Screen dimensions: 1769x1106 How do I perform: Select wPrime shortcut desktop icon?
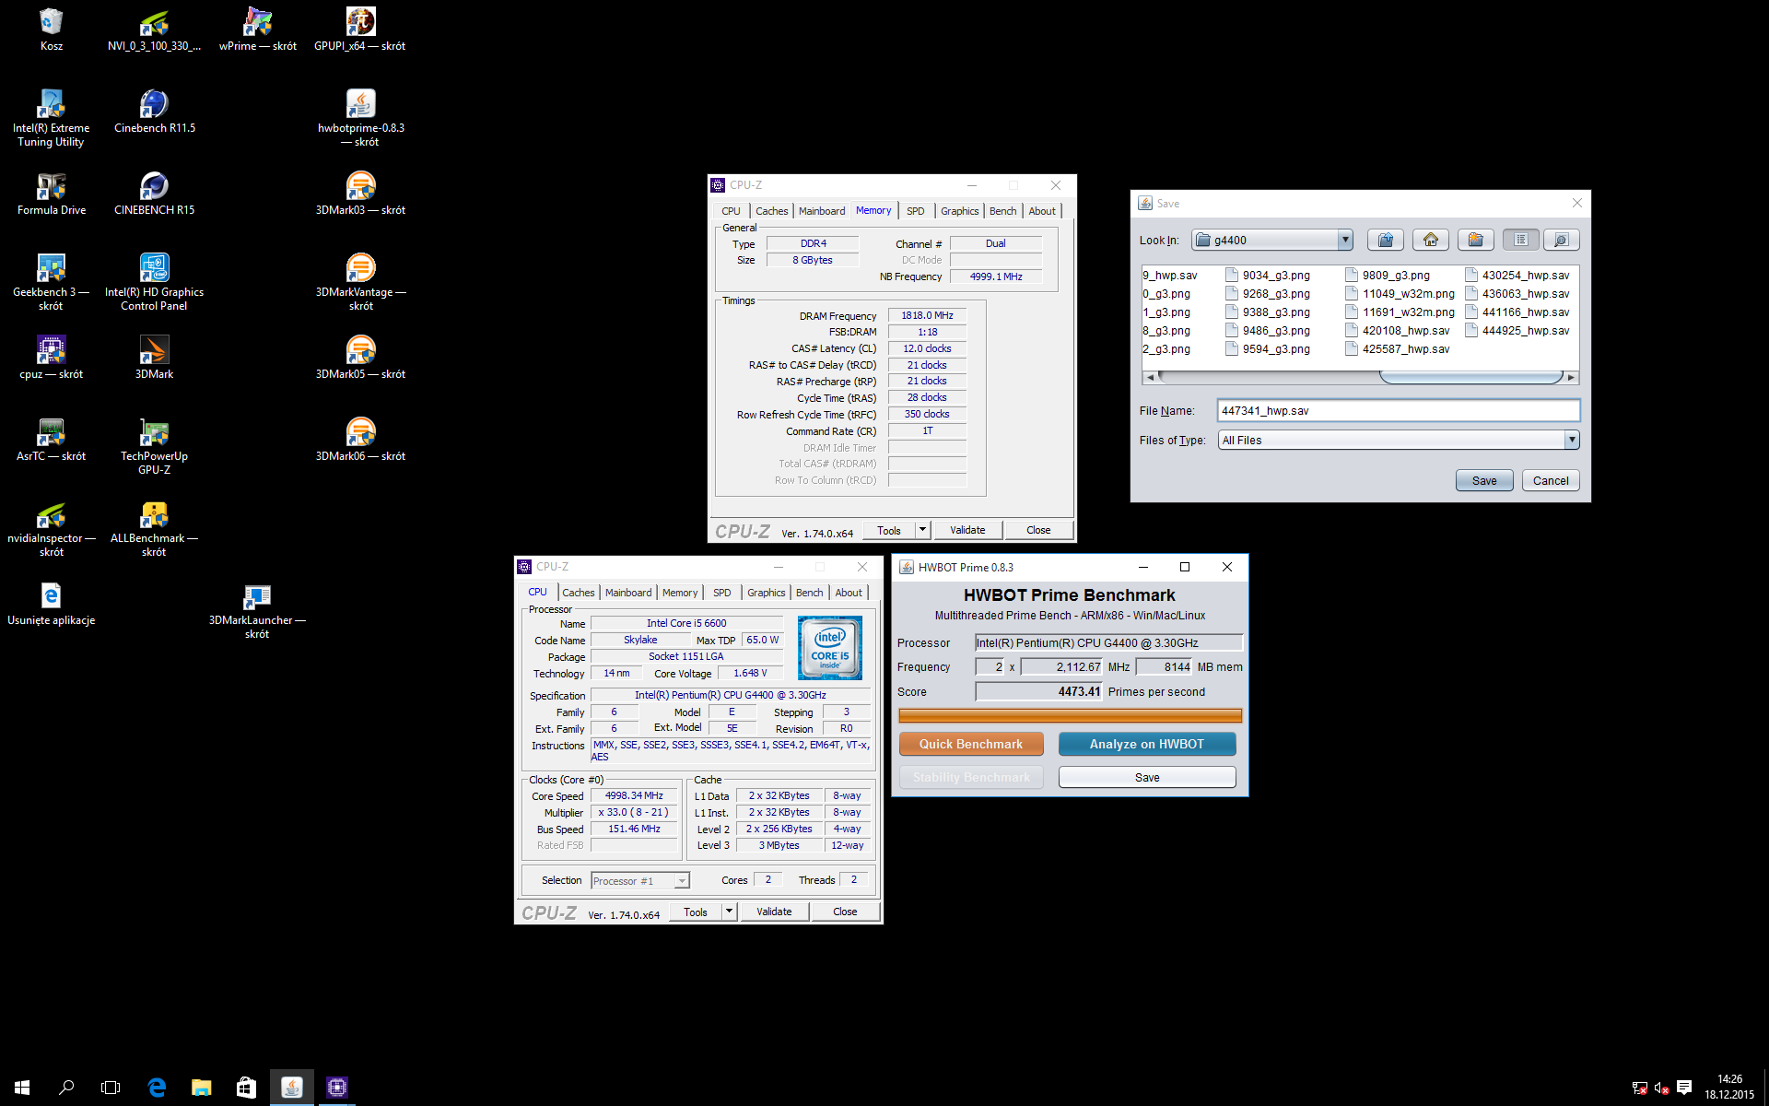[x=258, y=29]
